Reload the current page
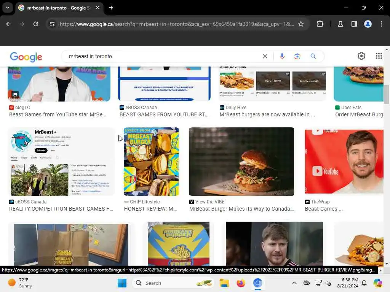This screenshot has height=292, width=390. [x=36, y=24]
